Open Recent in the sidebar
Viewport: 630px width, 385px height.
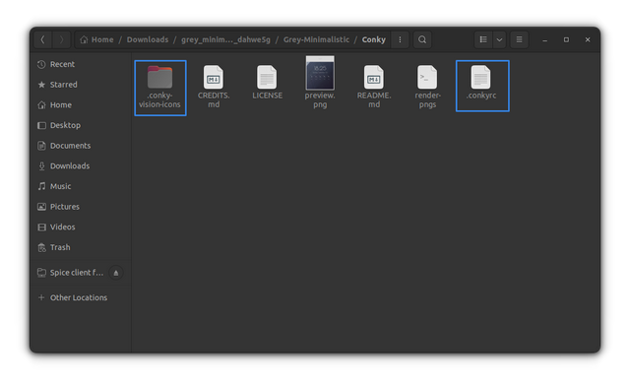(81, 64)
